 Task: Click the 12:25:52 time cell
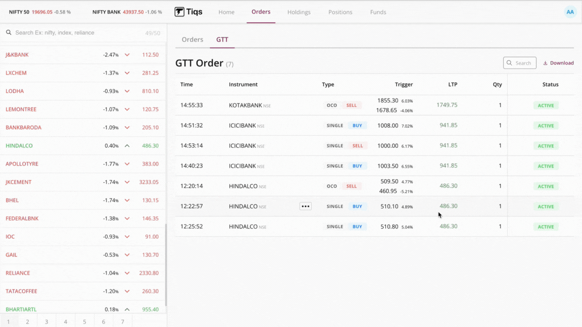tap(191, 227)
